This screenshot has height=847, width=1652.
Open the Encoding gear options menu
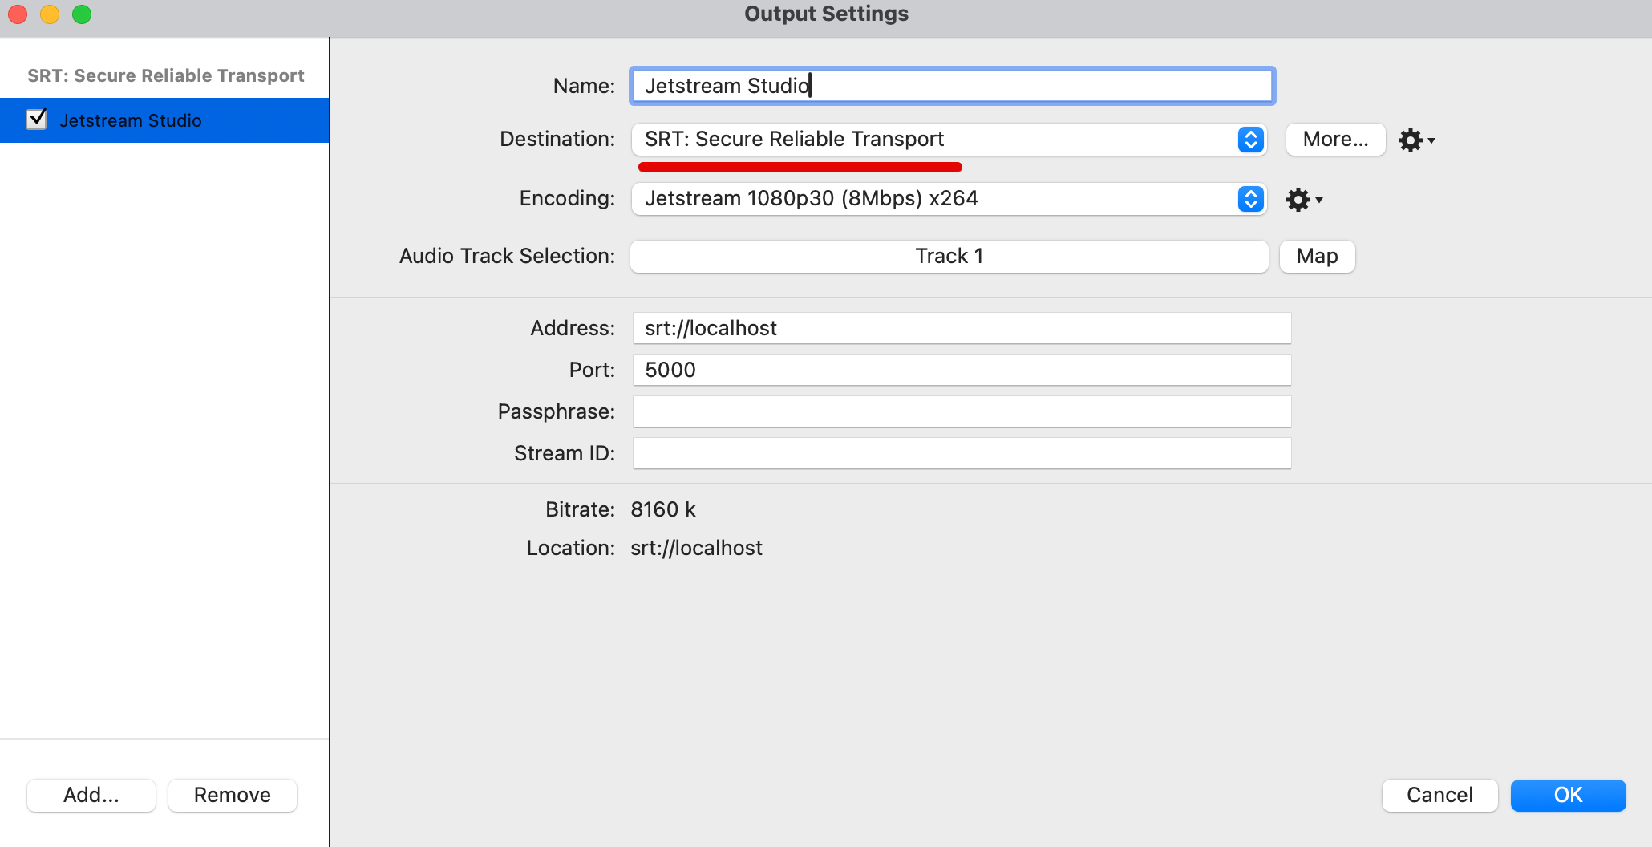coord(1304,200)
